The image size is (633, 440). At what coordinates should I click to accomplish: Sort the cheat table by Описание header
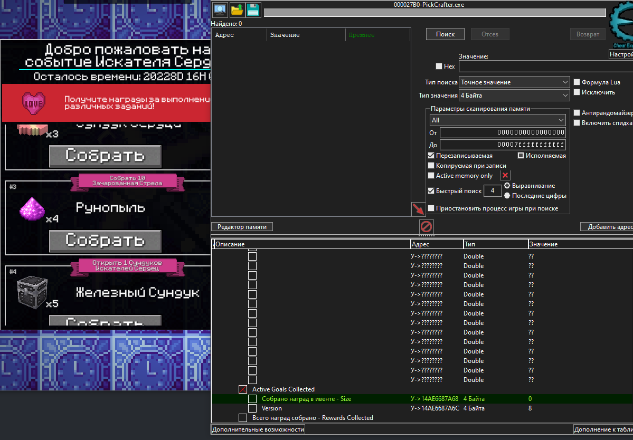click(x=311, y=244)
